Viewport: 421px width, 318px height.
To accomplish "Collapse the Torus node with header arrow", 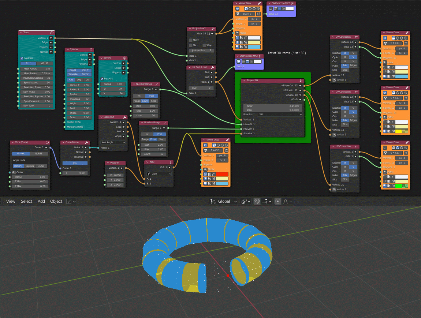I will tap(21, 33).
